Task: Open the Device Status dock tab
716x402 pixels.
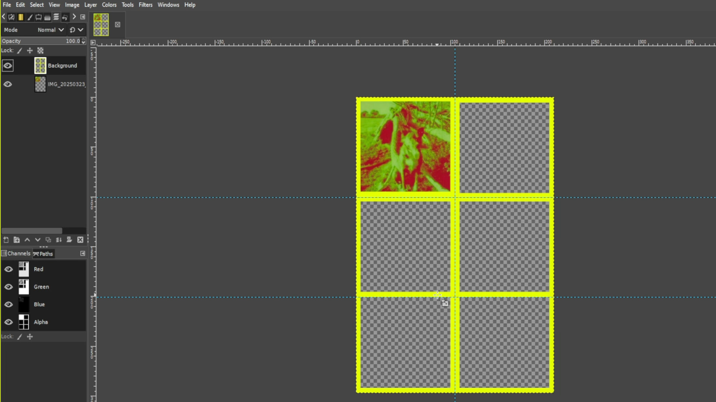Action: pyautogui.click(x=39, y=17)
